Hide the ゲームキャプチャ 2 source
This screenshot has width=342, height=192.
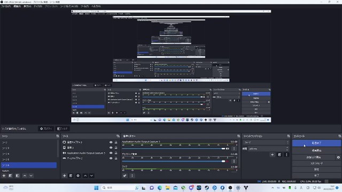(x=111, y=158)
